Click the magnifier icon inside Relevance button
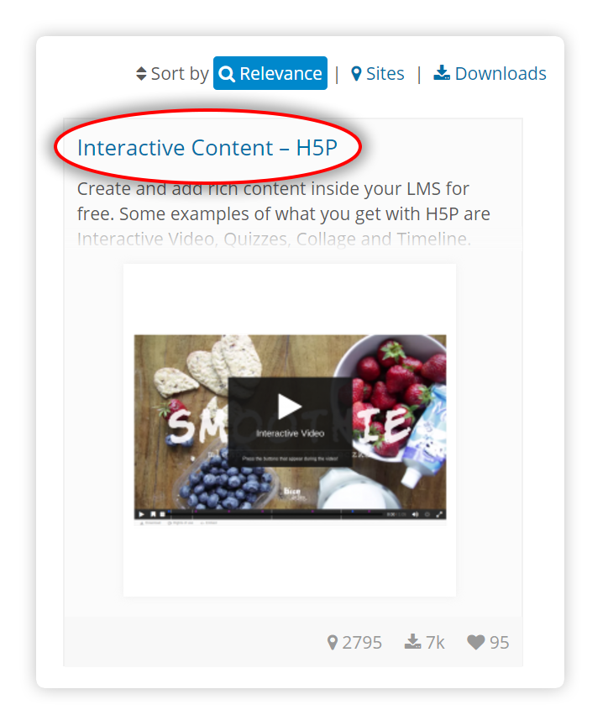608x726 pixels. tap(227, 74)
